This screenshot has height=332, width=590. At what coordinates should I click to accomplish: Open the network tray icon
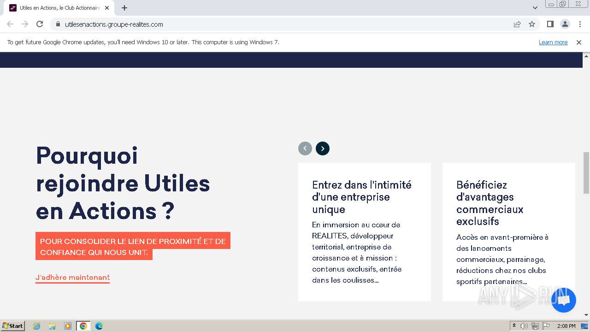(535, 326)
